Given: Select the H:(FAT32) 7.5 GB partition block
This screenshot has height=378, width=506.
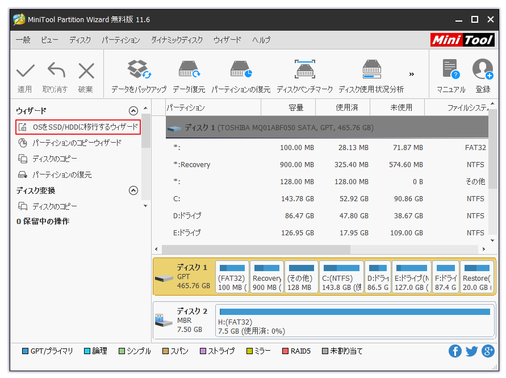Looking at the screenshot, I should 355,320.
